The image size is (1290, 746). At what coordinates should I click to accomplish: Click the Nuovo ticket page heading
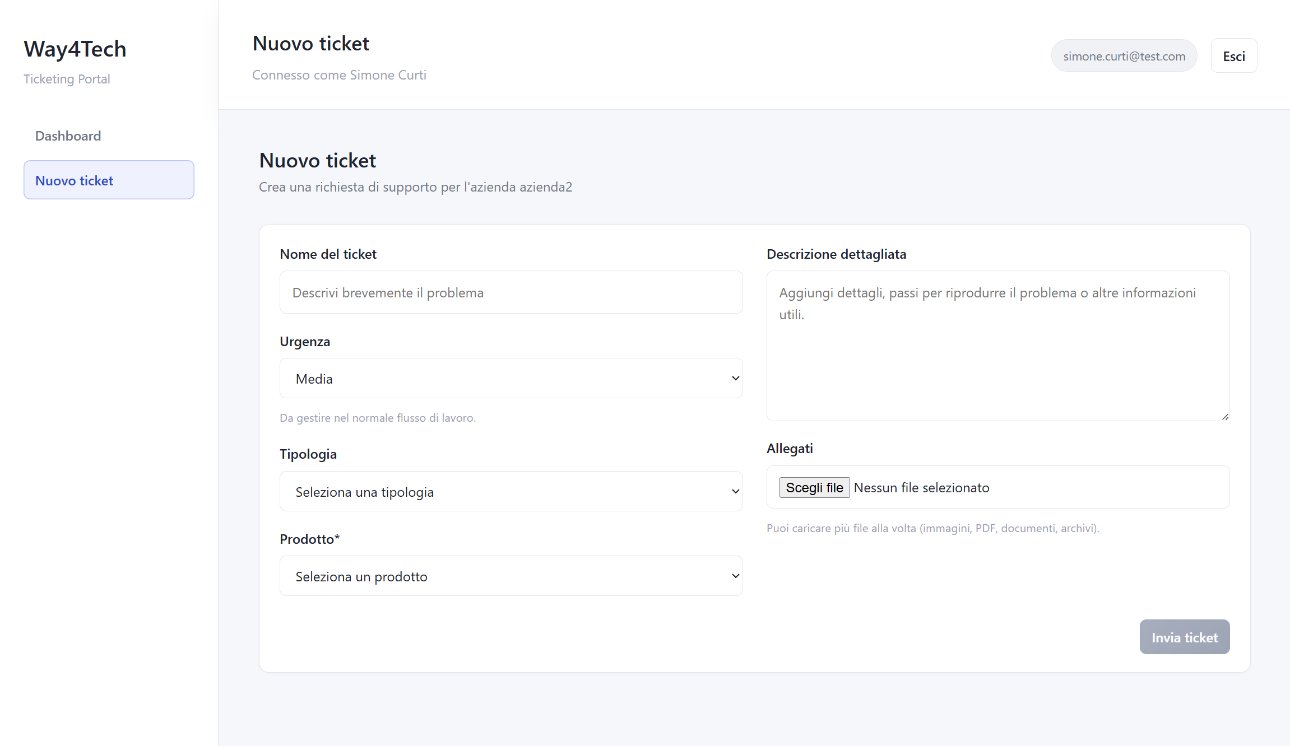pos(317,160)
